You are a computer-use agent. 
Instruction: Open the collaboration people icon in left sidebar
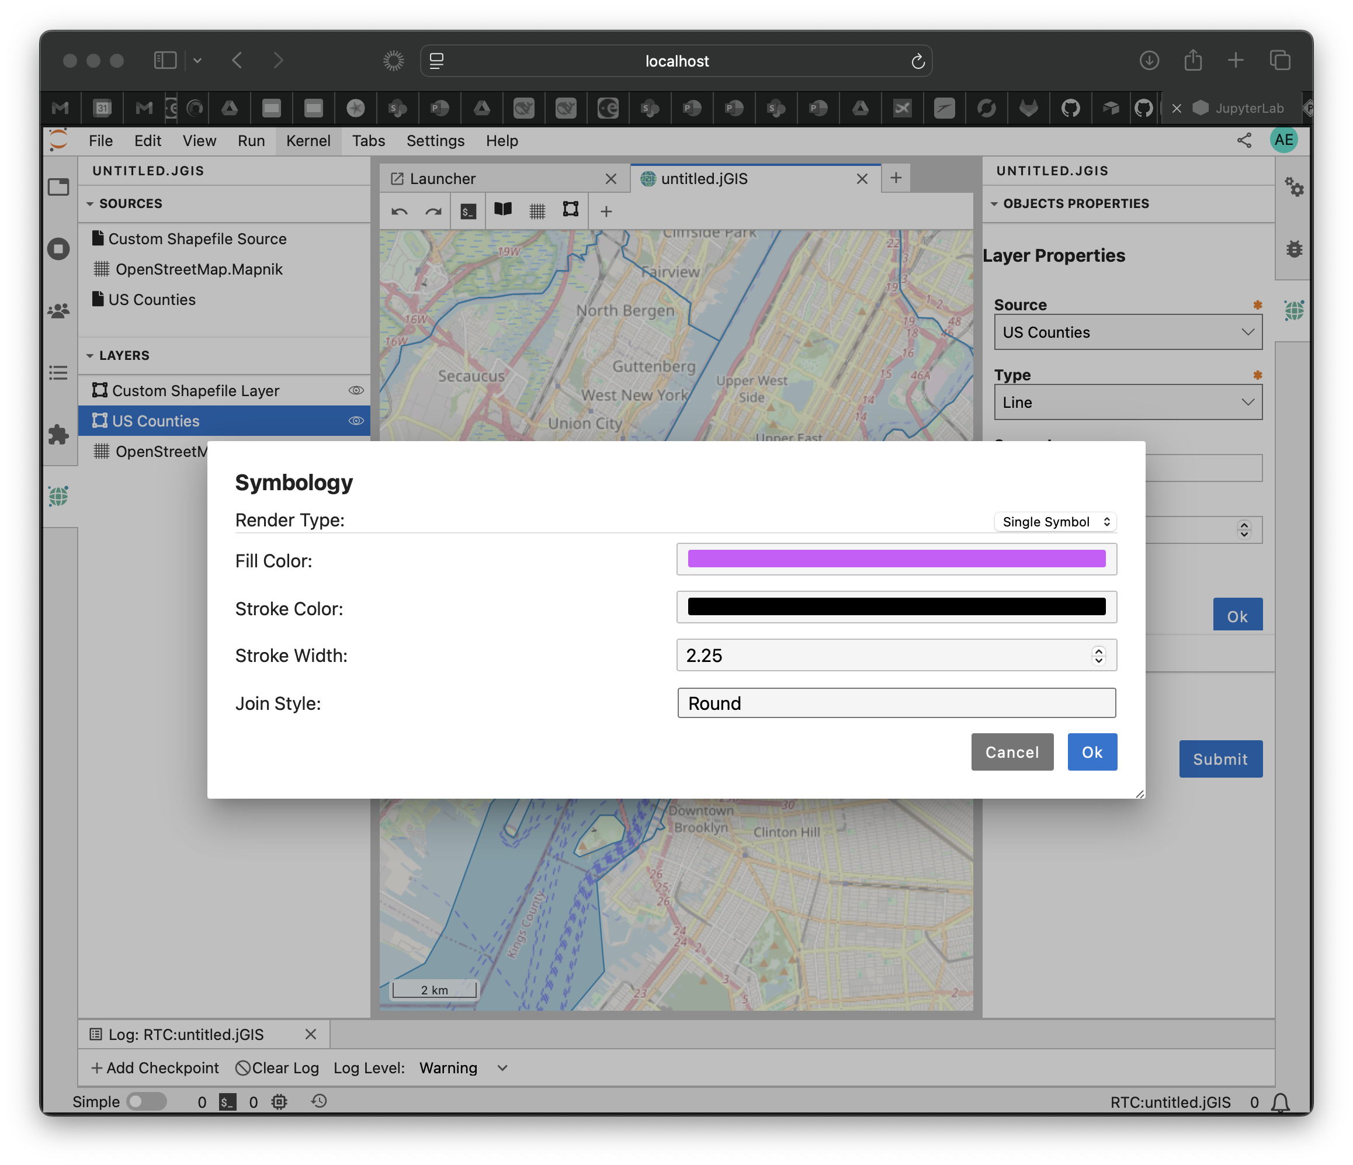58,311
